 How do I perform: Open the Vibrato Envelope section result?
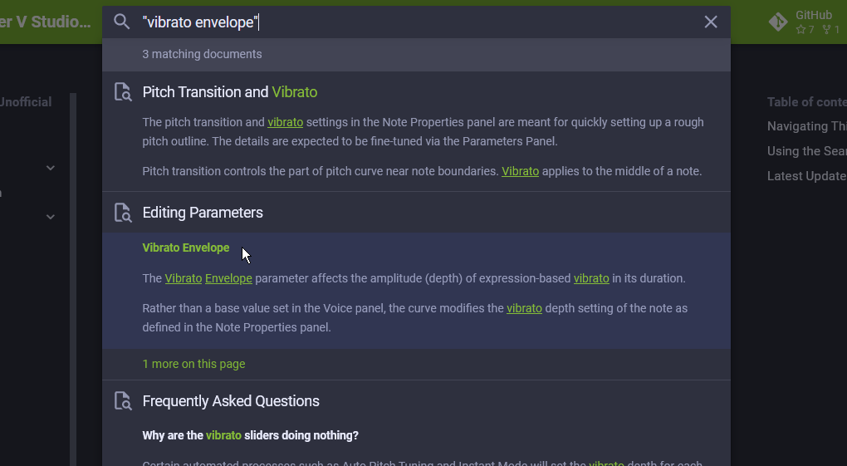[416, 291]
